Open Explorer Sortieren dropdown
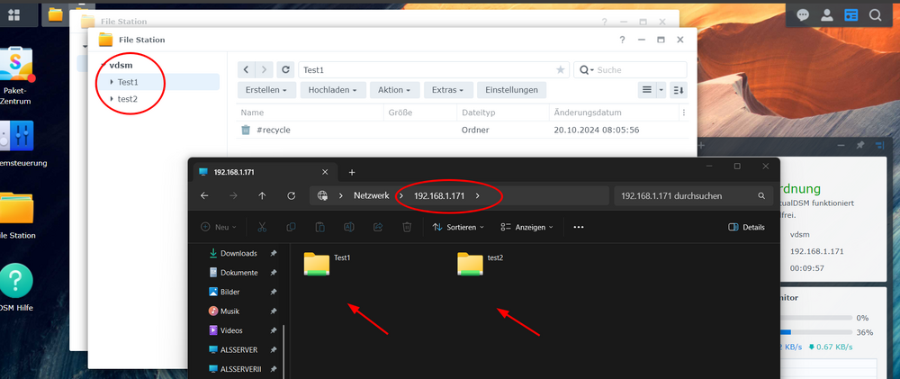 (x=458, y=227)
